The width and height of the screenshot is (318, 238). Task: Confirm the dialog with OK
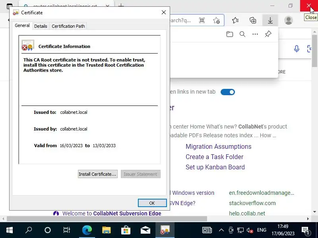click(x=152, y=203)
